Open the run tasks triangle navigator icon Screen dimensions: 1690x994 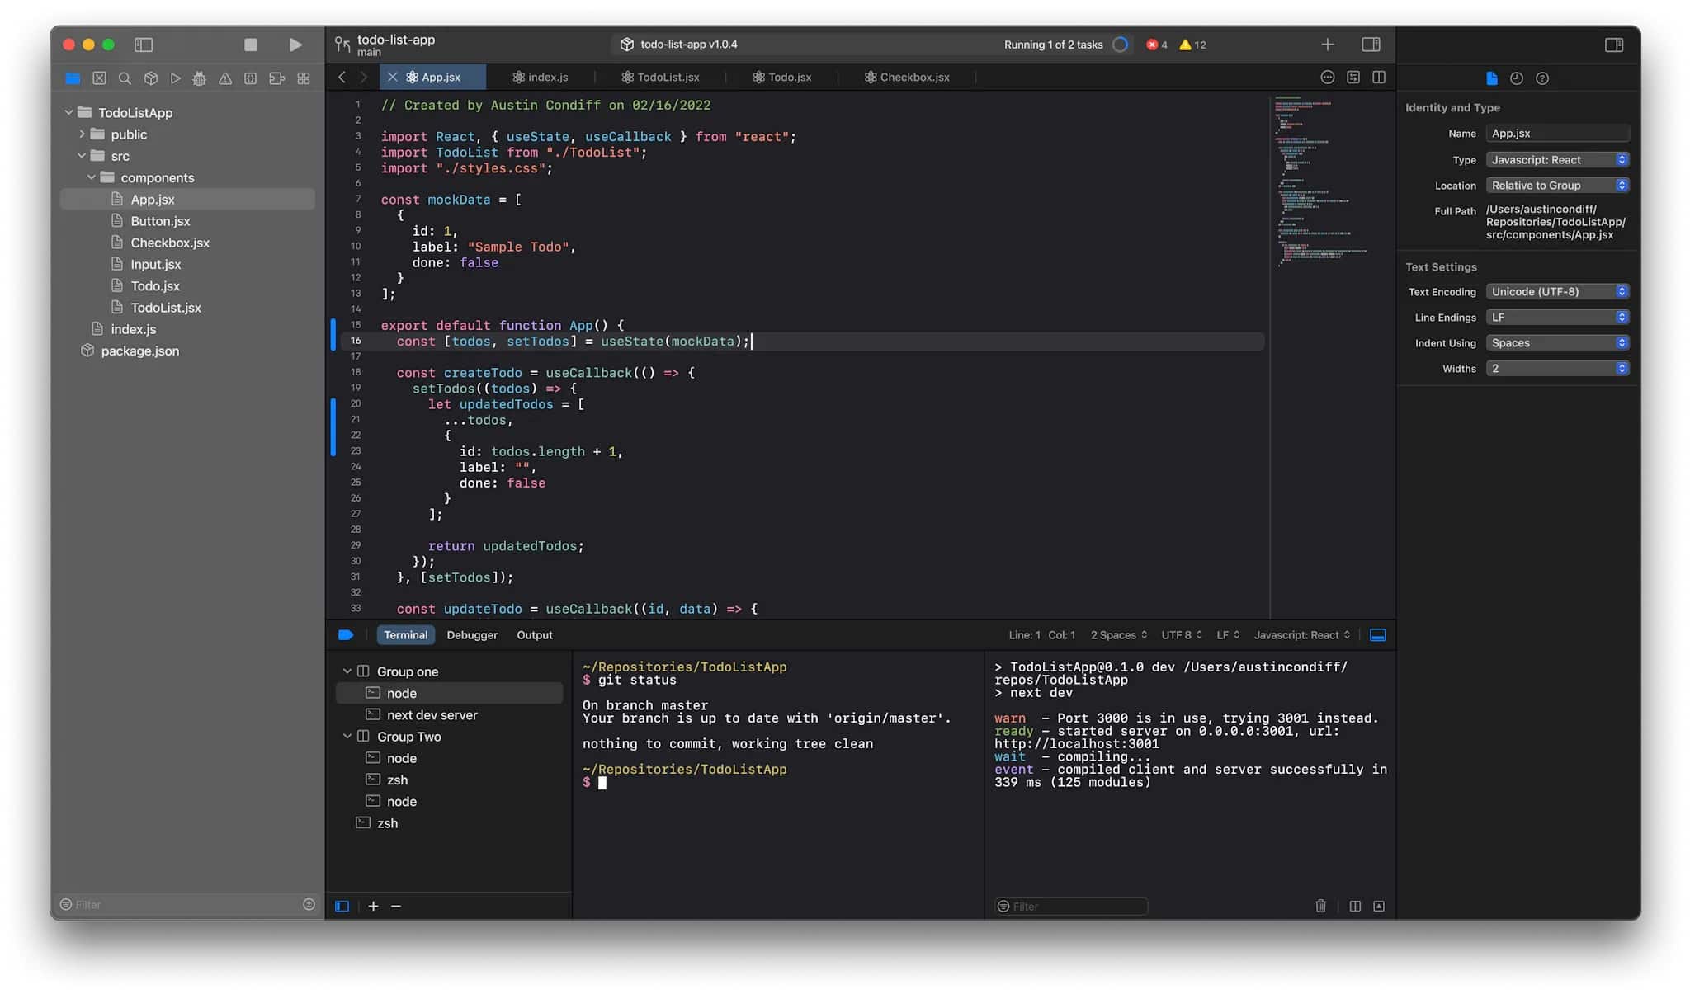[175, 78]
